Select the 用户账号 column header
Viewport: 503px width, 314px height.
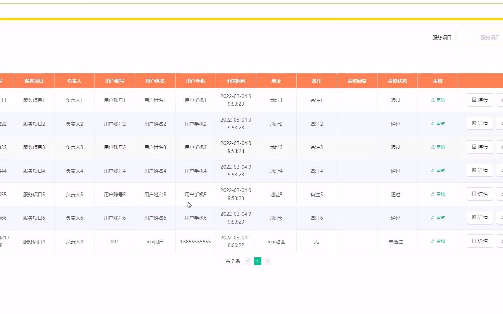pyautogui.click(x=114, y=81)
